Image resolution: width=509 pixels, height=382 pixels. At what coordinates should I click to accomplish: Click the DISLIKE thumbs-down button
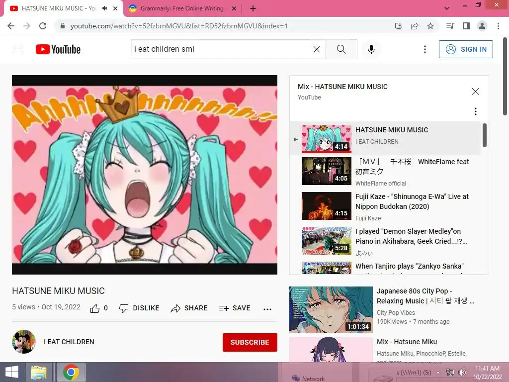tap(139, 308)
